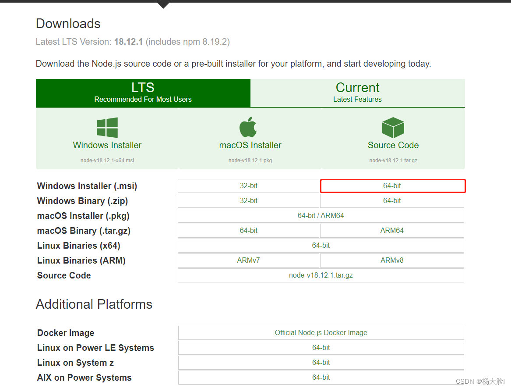The image size is (511, 389).
Task: Click the Additional Platforms heading
Action: (94, 304)
